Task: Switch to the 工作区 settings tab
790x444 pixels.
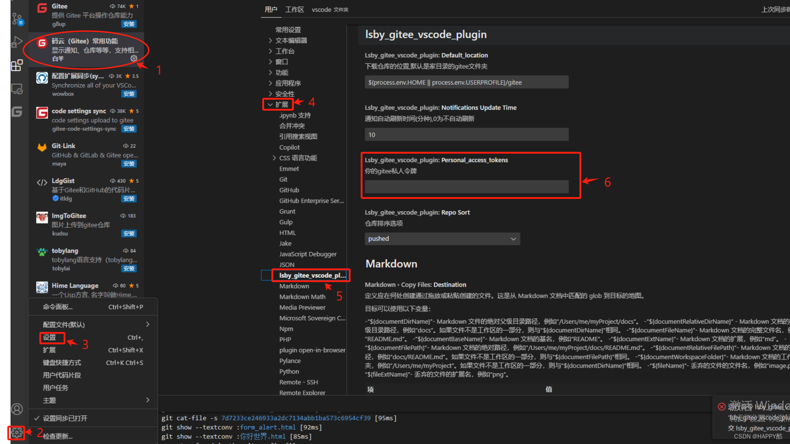Action: pos(294,9)
